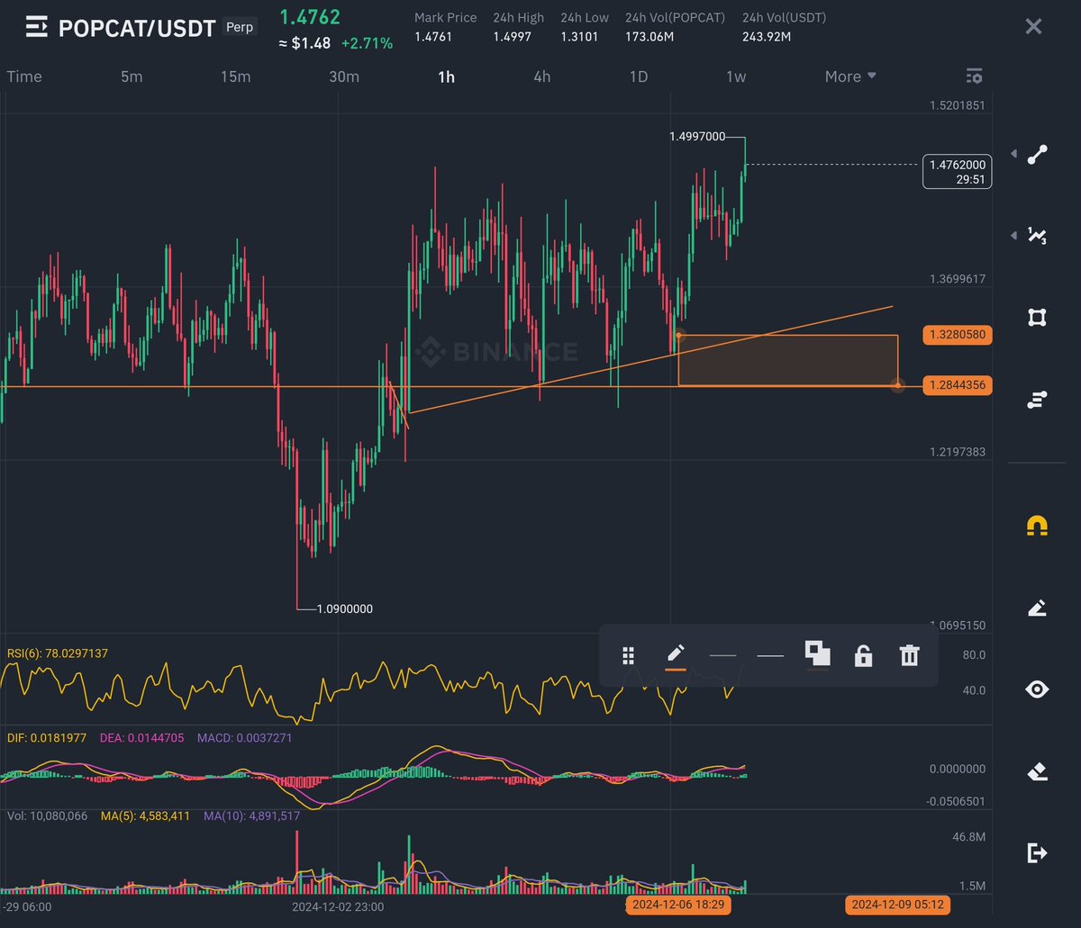The image size is (1081, 928).
Task: Select the wave pattern drawing tool
Action: [x=1037, y=236]
